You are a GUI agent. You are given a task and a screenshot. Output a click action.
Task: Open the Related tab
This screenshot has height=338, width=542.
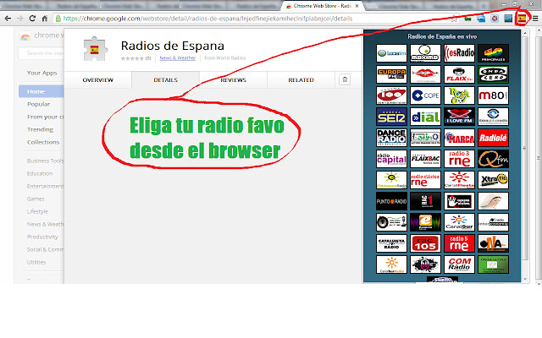click(x=301, y=79)
